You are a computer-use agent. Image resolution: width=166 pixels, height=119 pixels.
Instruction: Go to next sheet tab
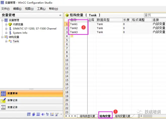click(x=72, y=116)
